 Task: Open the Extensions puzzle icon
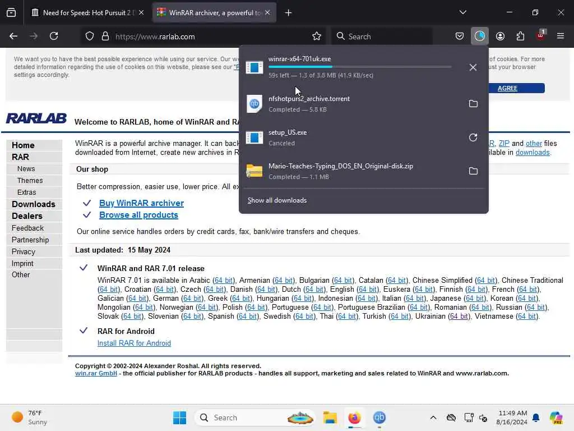(x=520, y=36)
